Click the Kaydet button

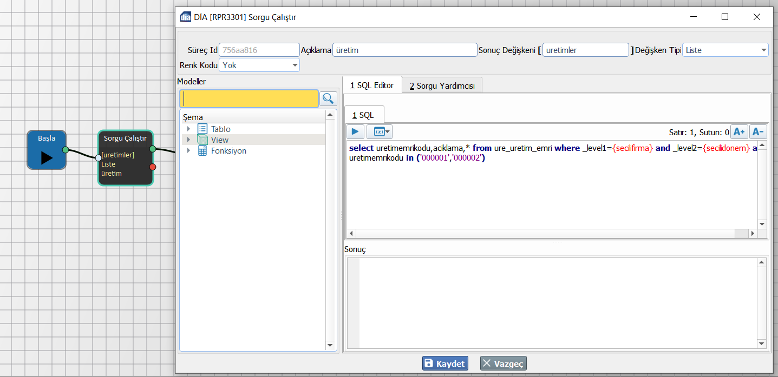pyautogui.click(x=445, y=363)
